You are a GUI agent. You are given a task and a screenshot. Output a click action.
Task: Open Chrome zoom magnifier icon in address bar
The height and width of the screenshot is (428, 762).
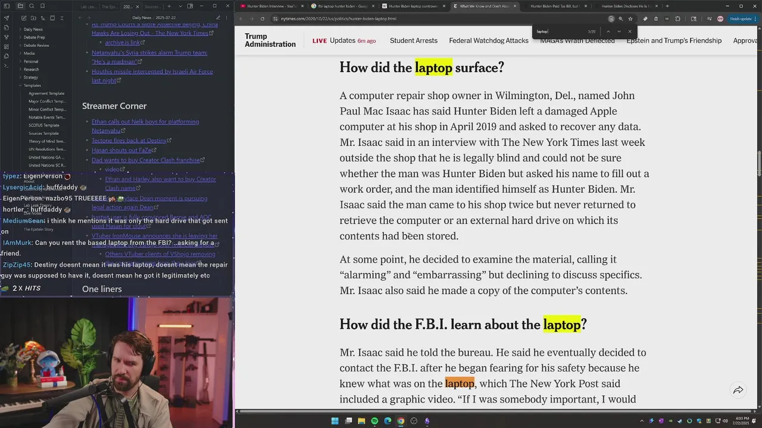[x=620, y=18]
